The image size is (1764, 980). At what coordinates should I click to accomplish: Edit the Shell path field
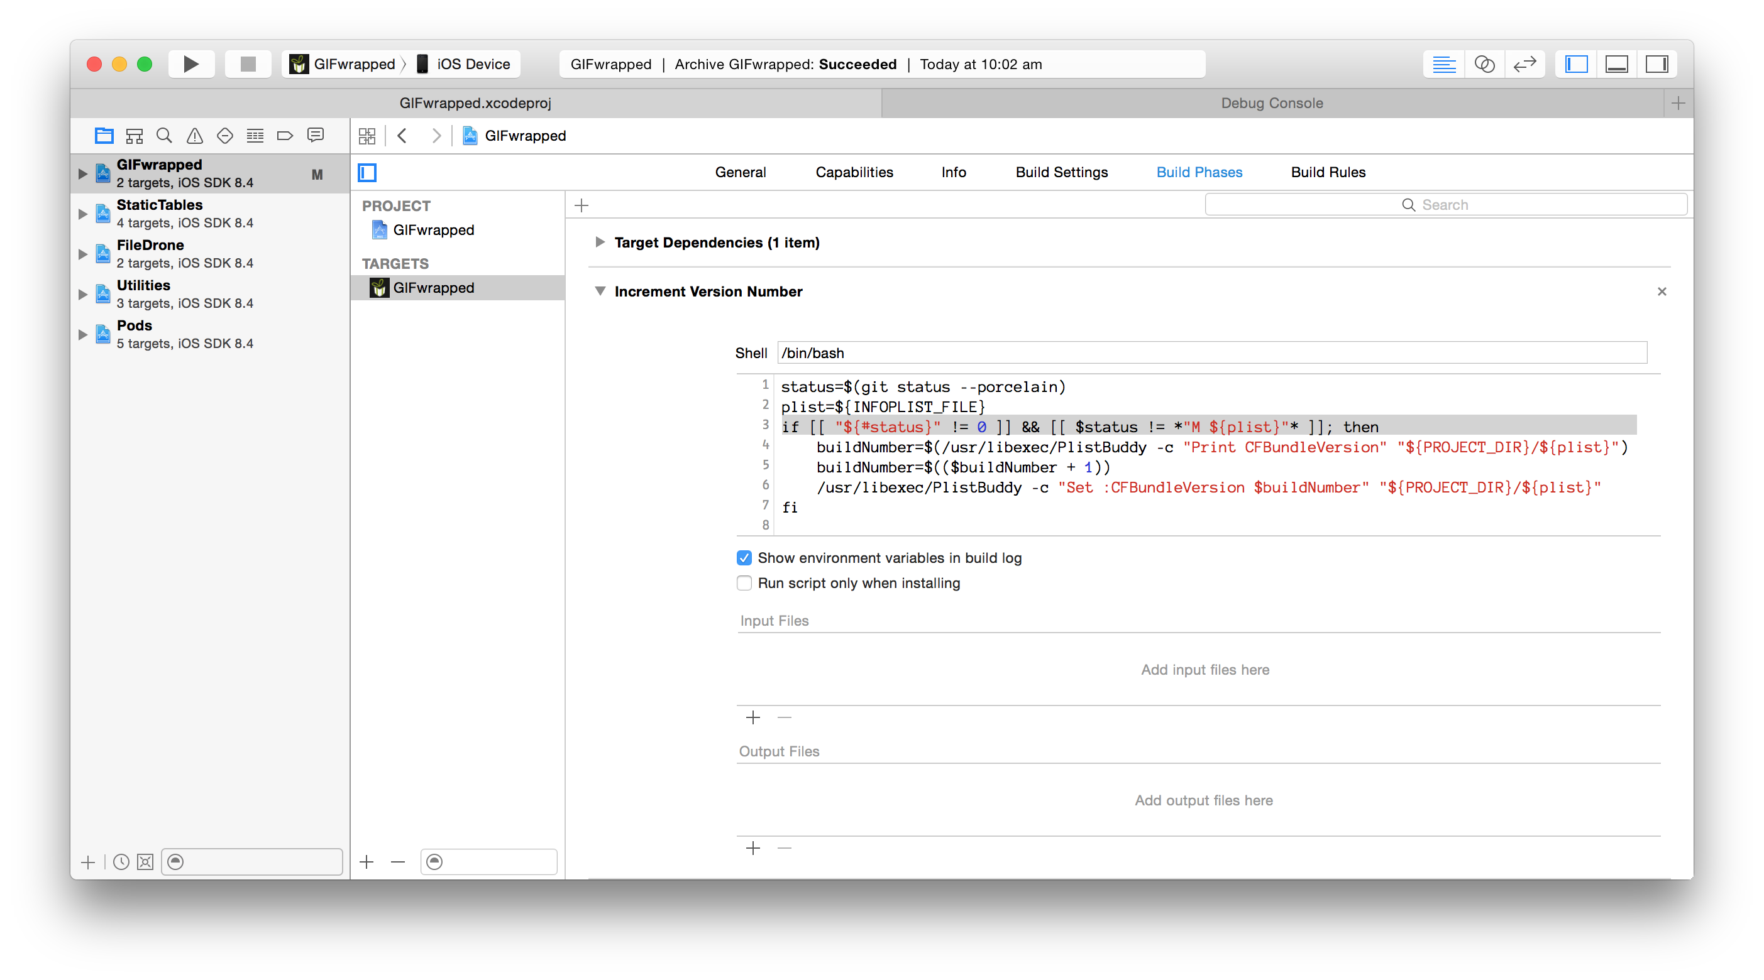(x=1212, y=353)
